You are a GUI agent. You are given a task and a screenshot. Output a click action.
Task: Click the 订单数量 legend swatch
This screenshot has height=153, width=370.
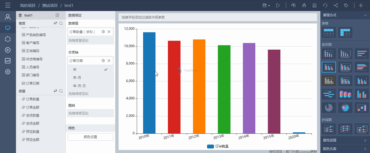210,146
